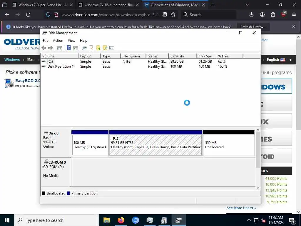Image resolution: width=301 pixels, height=226 pixels.
Task: Click the Firefox Search box
Action: (x=208, y=15)
